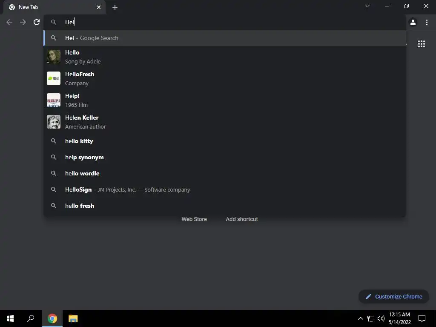Open the volume tray icon
The width and height of the screenshot is (436, 327).
pos(381,318)
